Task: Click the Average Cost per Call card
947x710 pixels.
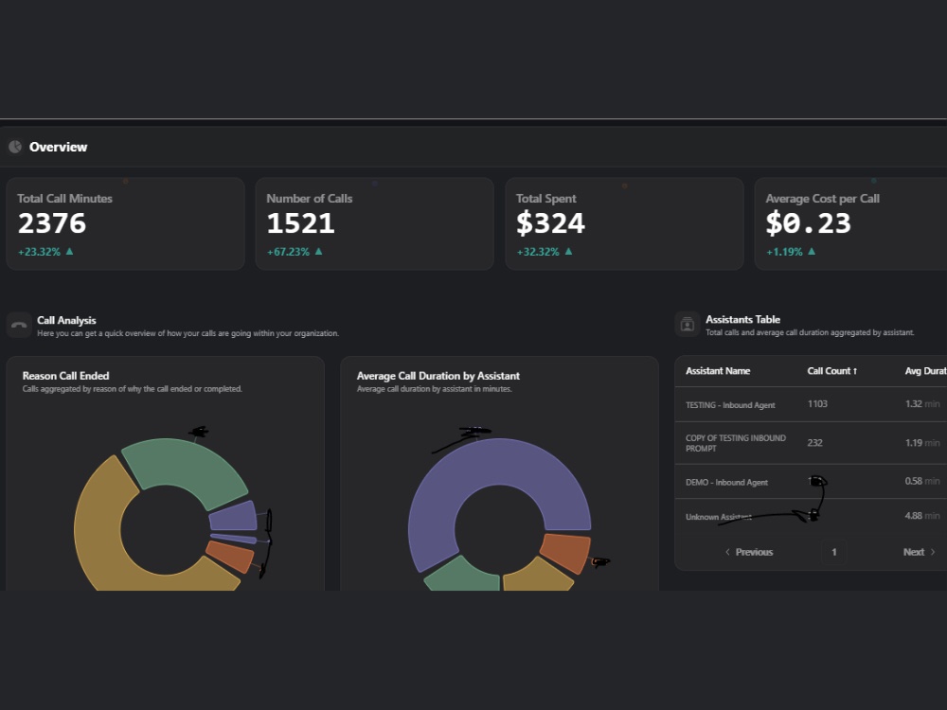Action: coord(850,223)
